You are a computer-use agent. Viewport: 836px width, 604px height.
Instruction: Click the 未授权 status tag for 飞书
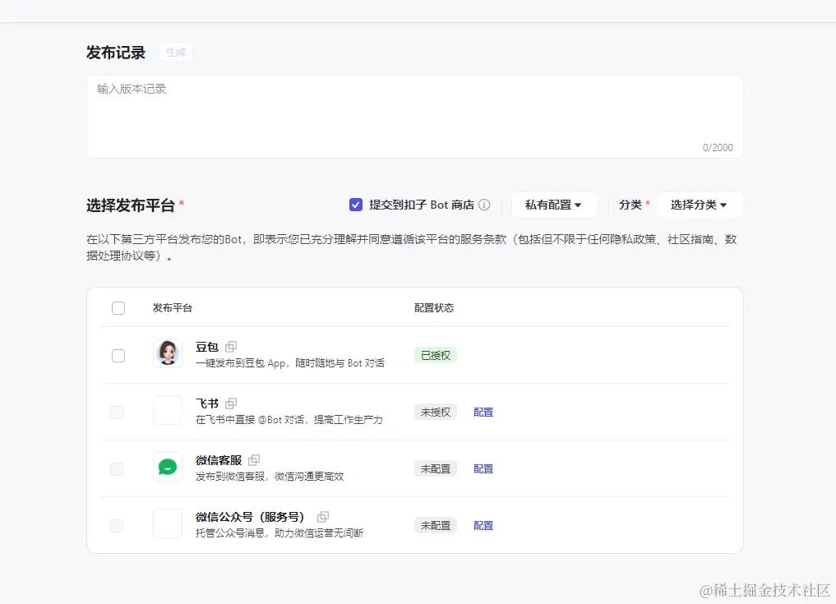[436, 412]
